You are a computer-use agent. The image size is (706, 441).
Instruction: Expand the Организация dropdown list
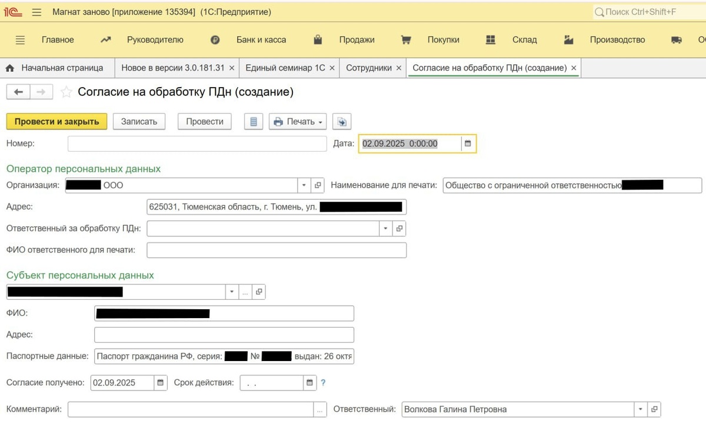tap(304, 185)
